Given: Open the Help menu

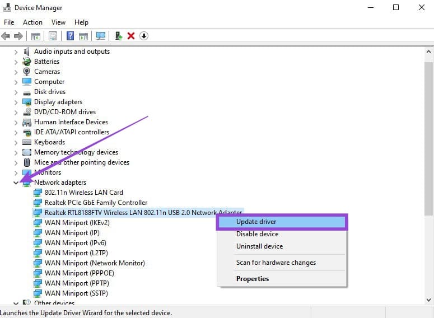Looking at the screenshot, I should 81,22.
